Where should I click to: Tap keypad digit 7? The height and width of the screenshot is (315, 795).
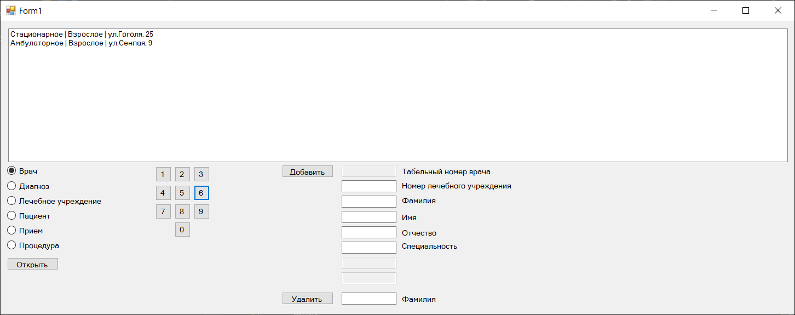tap(163, 211)
